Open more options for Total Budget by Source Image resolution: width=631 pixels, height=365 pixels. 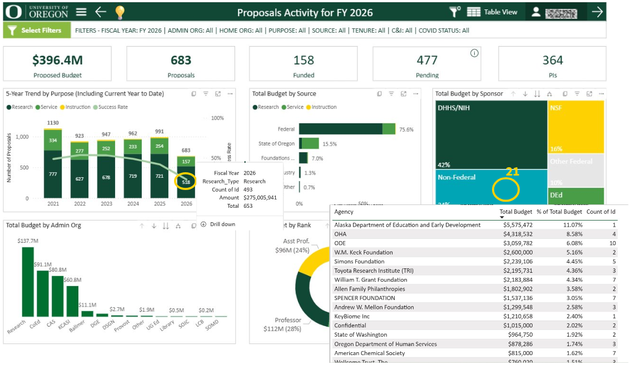point(416,94)
